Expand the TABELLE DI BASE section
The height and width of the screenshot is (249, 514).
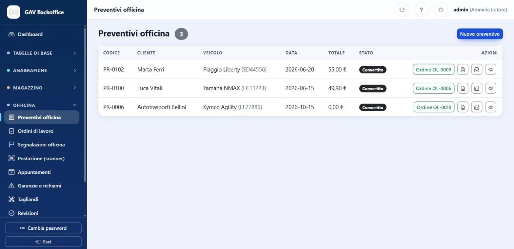coord(42,53)
